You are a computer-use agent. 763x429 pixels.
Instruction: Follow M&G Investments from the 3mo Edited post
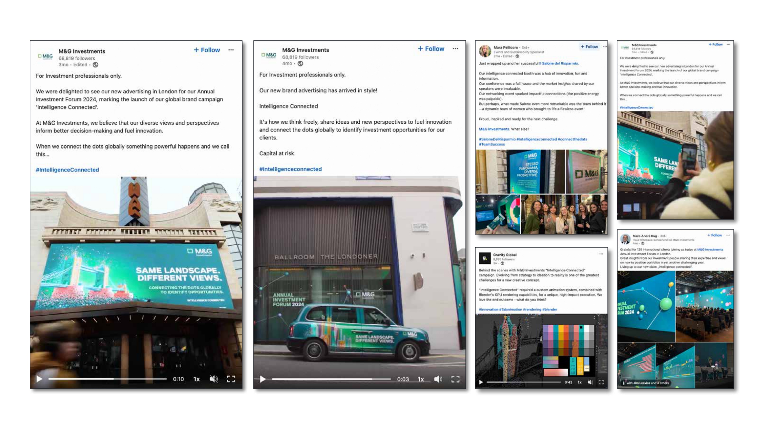coord(207,50)
